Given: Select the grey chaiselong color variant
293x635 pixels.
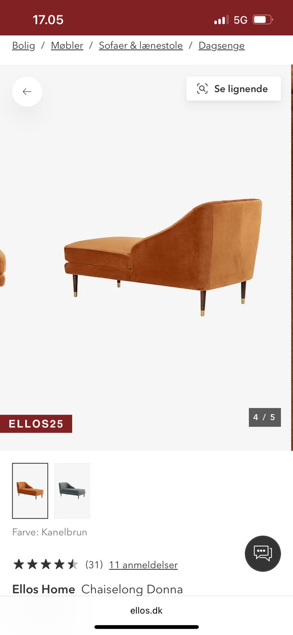Looking at the screenshot, I should click(x=72, y=491).
